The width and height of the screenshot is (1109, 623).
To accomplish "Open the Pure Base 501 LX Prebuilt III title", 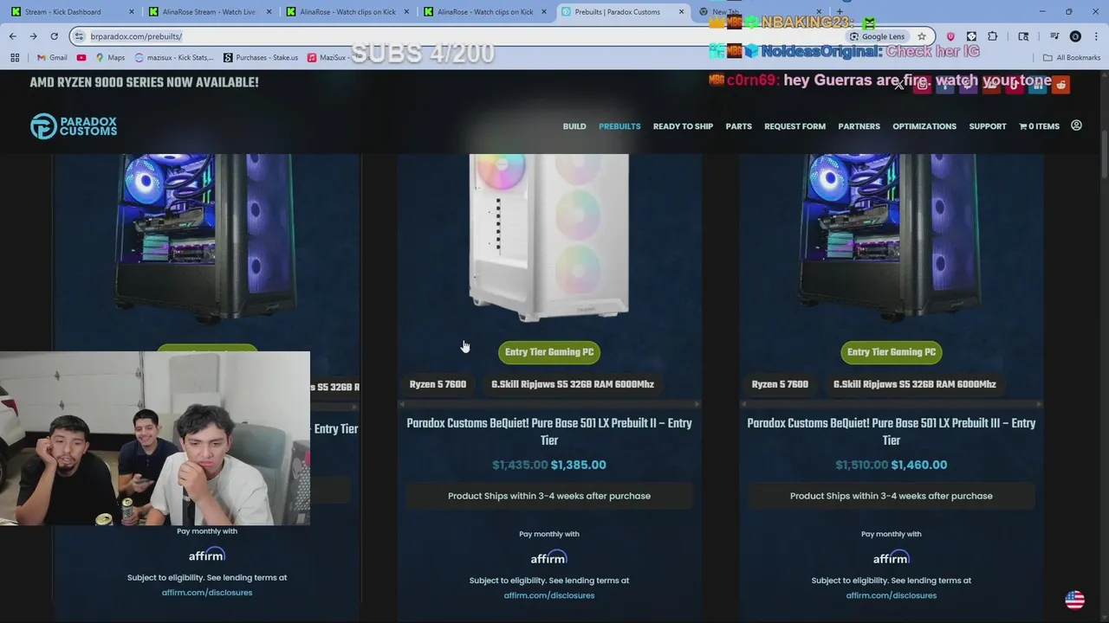I will [892, 432].
